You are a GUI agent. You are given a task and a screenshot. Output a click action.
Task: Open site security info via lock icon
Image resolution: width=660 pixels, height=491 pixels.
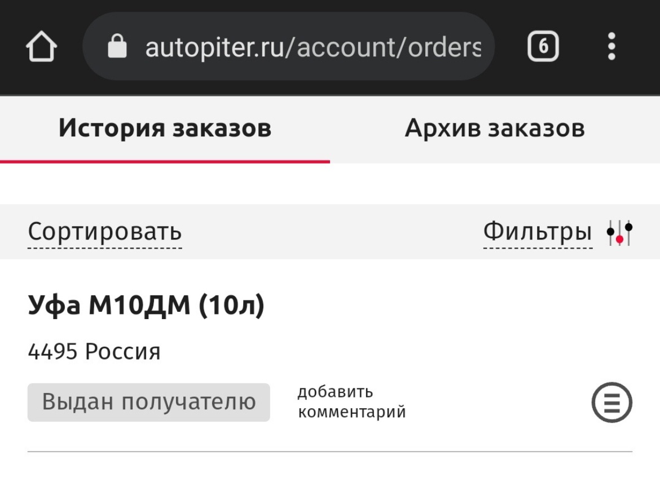[117, 46]
